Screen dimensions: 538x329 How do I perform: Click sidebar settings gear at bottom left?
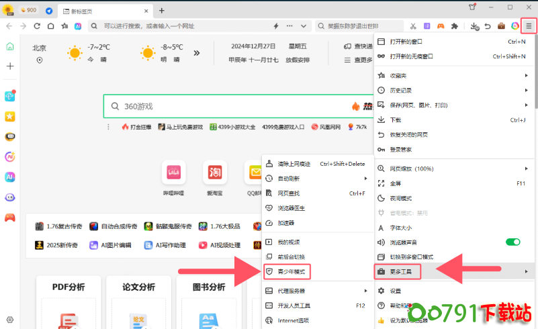(10, 320)
